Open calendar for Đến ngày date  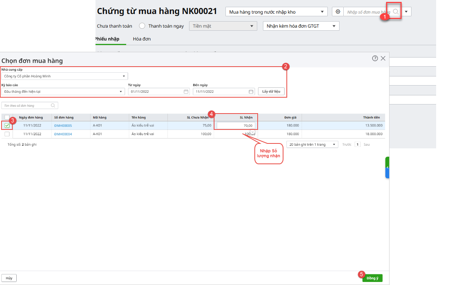tap(251, 92)
